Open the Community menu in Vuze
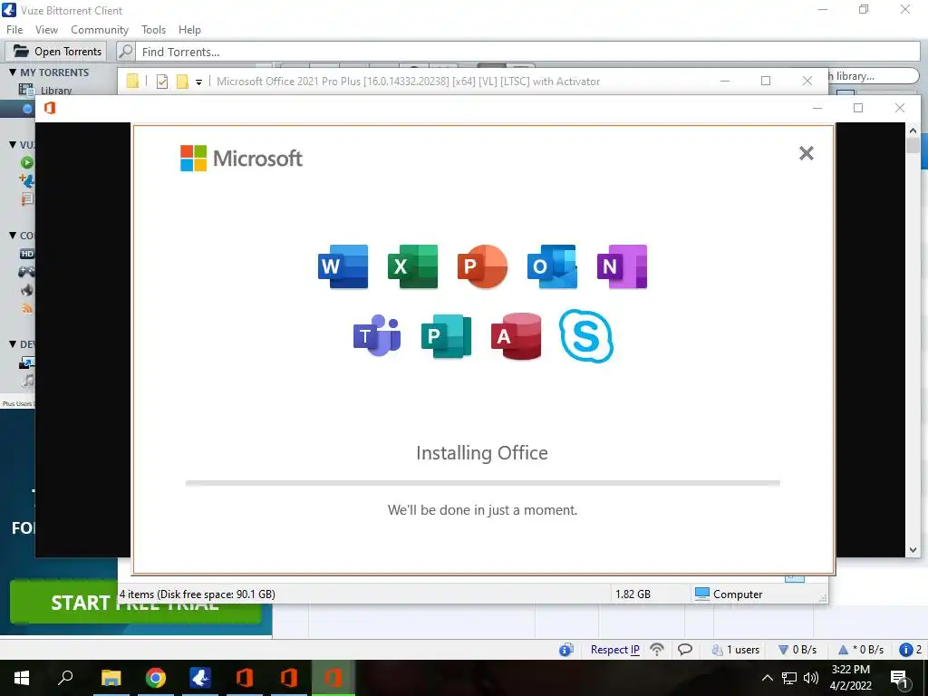928x696 pixels. pyautogui.click(x=100, y=30)
